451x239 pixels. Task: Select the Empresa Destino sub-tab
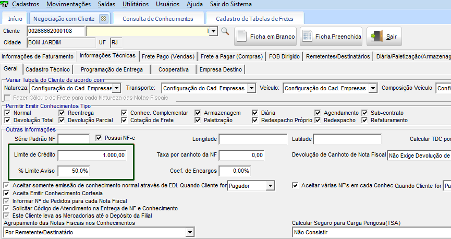click(x=221, y=69)
